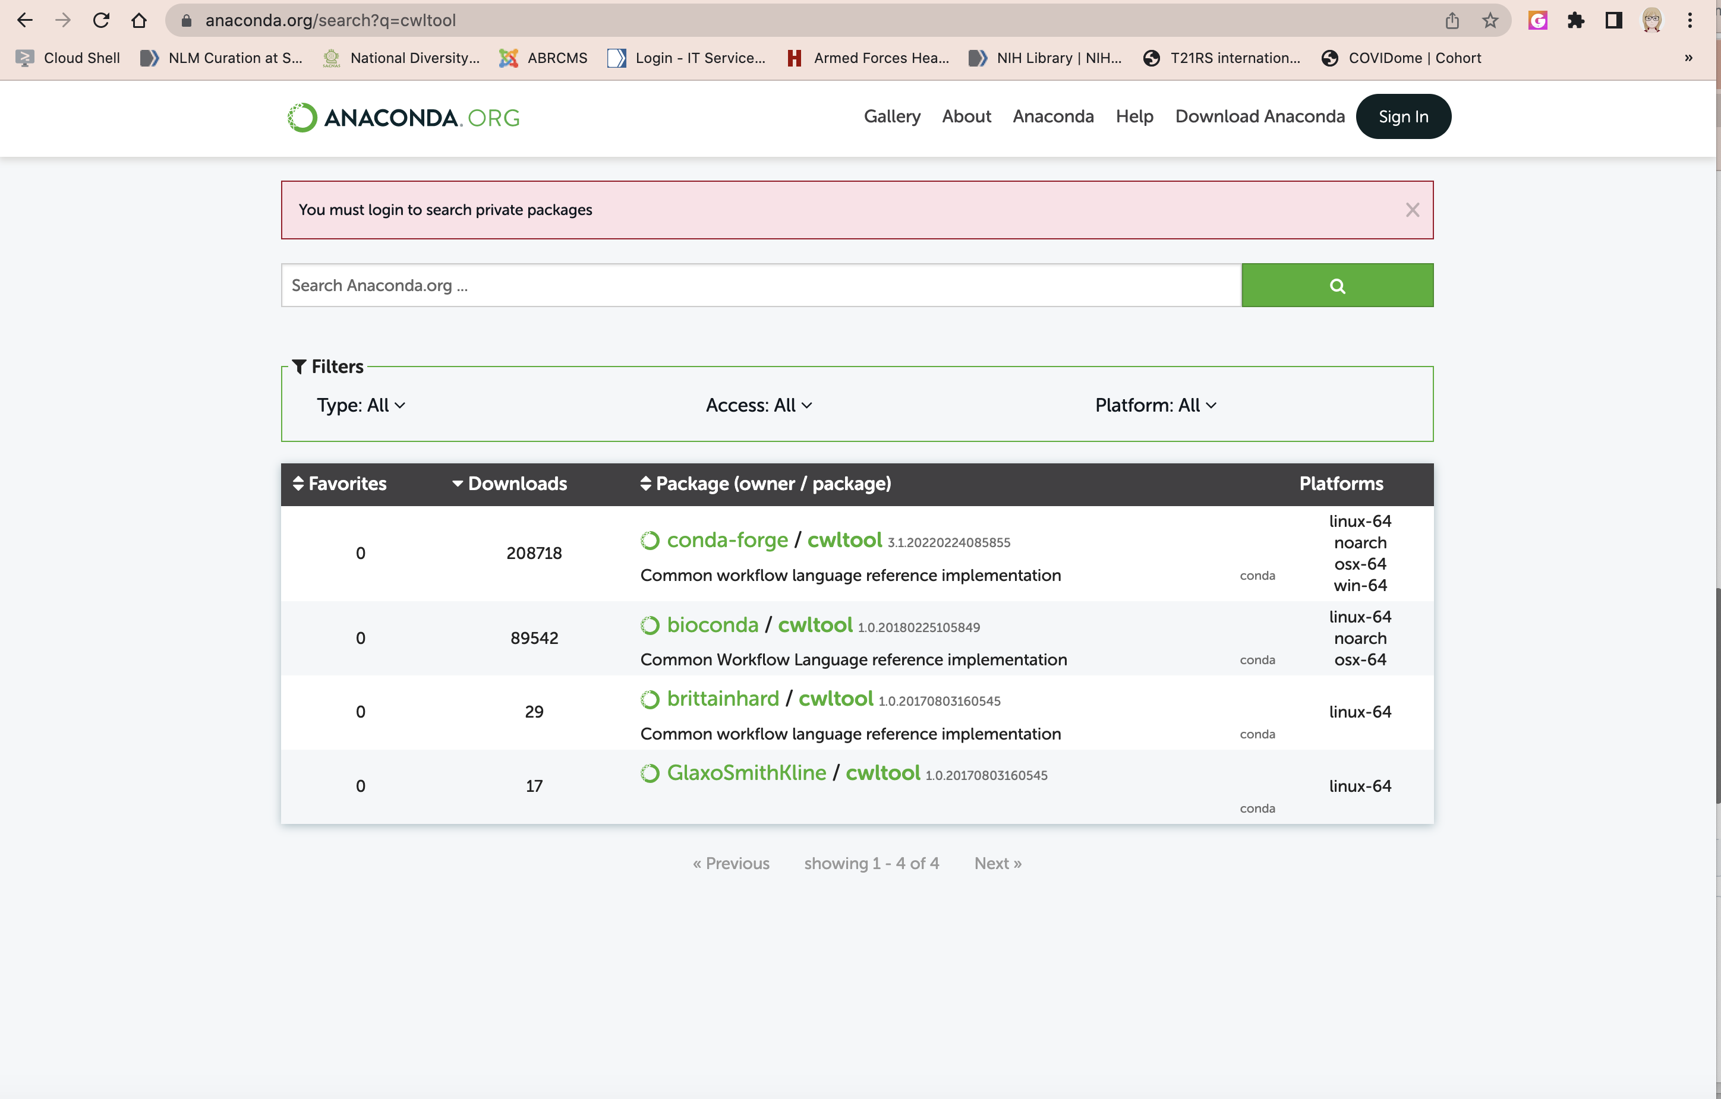Image resolution: width=1721 pixels, height=1099 pixels.
Task: Click the conda-forge package logo icon
Action: coord(650,540)
